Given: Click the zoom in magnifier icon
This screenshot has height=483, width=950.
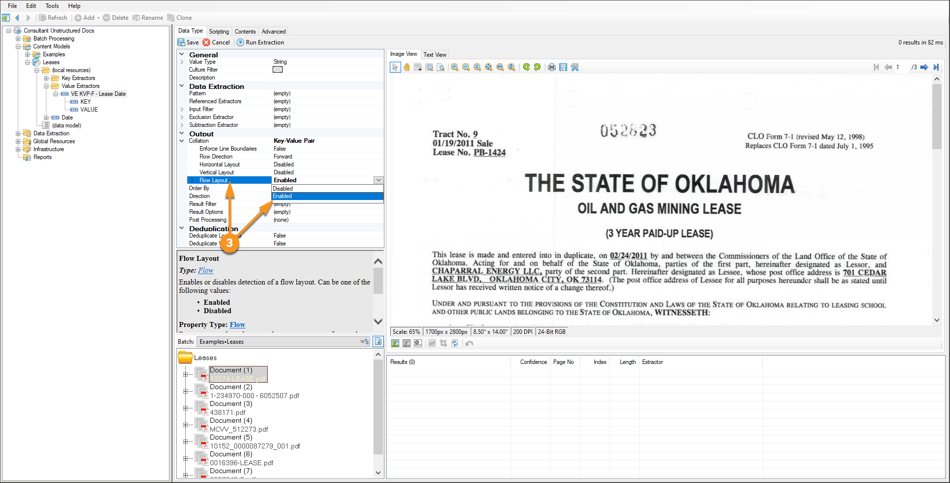Looking at the screenshot, I should 454,67.
